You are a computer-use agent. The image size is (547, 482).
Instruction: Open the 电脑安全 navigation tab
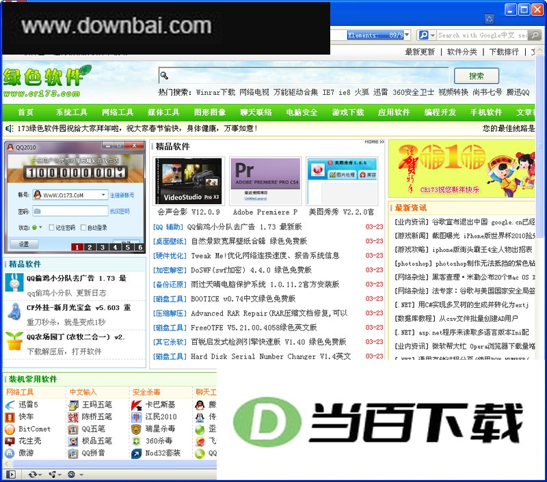pyautogui.click(x=302, y=112)
